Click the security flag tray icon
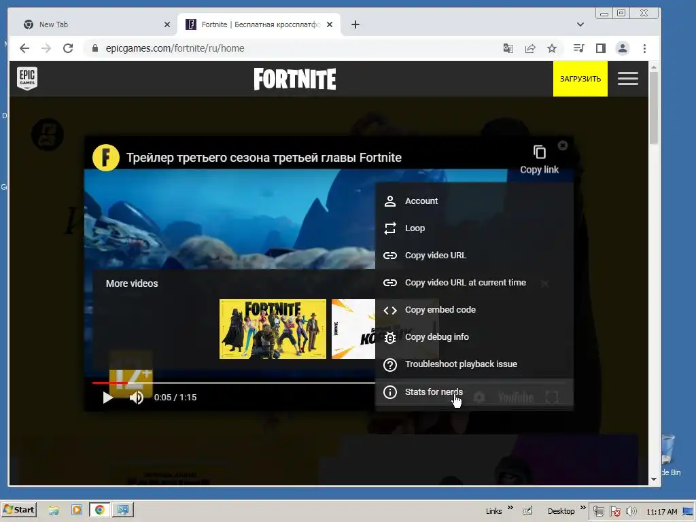 [614, 511]
